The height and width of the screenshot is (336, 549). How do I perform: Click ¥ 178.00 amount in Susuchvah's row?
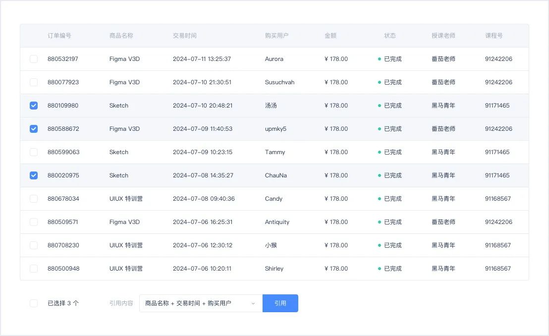point(336,82)
